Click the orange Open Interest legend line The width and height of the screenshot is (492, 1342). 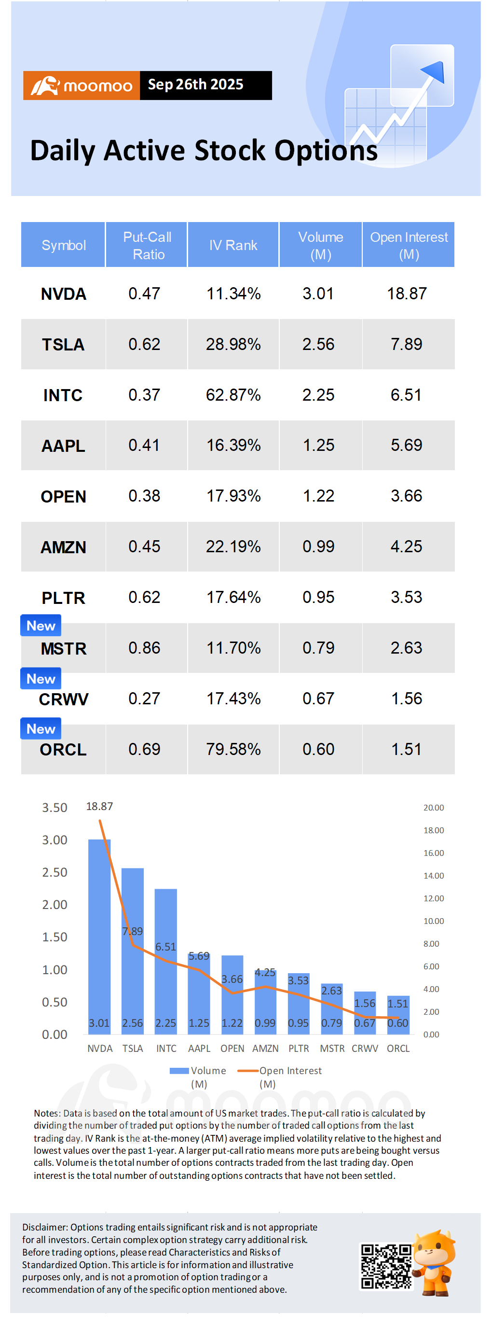[248, 1071]
